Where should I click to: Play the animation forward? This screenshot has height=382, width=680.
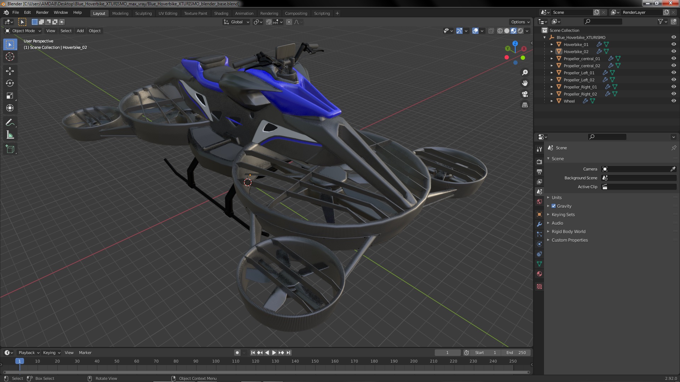point(274,353)
